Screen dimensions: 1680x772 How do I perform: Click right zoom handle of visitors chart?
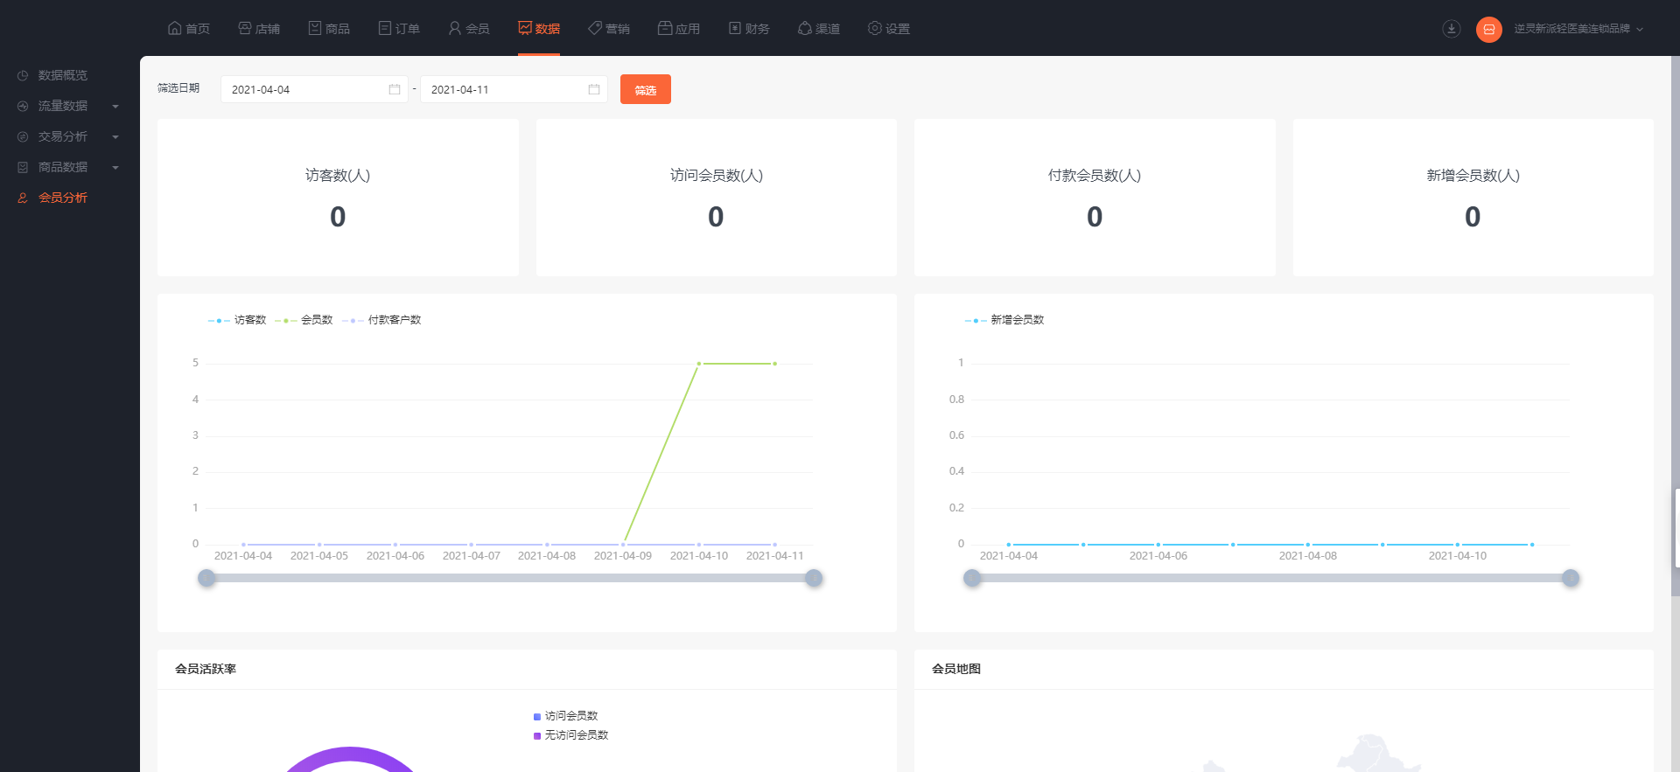point(814,578)
